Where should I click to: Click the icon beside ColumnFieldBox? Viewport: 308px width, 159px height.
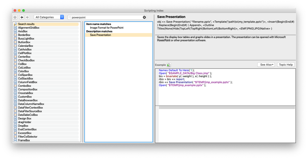point(15,82)
